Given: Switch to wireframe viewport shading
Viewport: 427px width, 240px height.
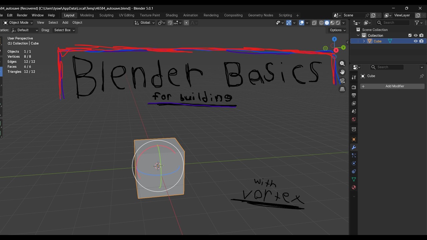Looking at the screenshot, I should click(x=322, y=23).
